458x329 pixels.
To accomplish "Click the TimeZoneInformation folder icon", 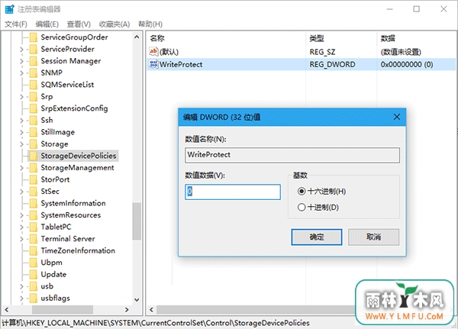I will pyautogui.click(x=34, y=250).
